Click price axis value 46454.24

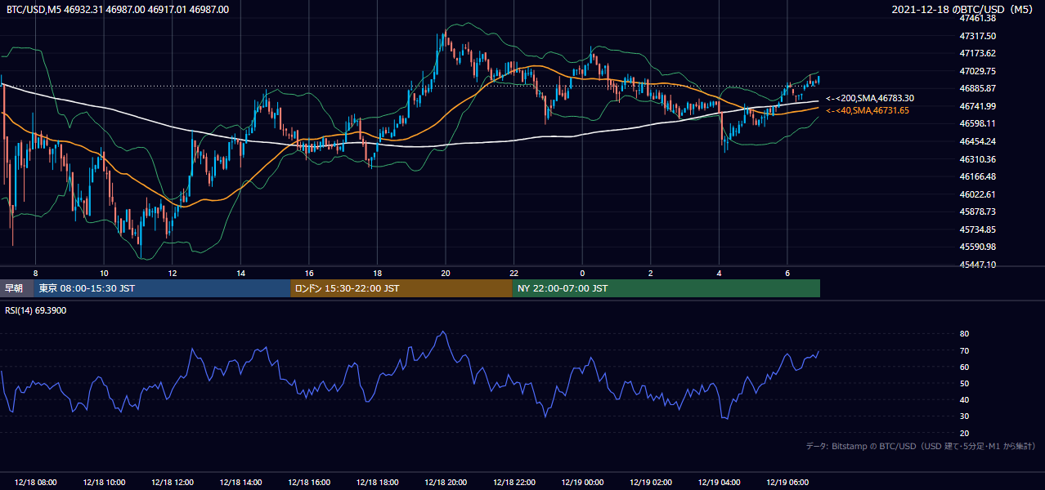(x=978, y=141)
